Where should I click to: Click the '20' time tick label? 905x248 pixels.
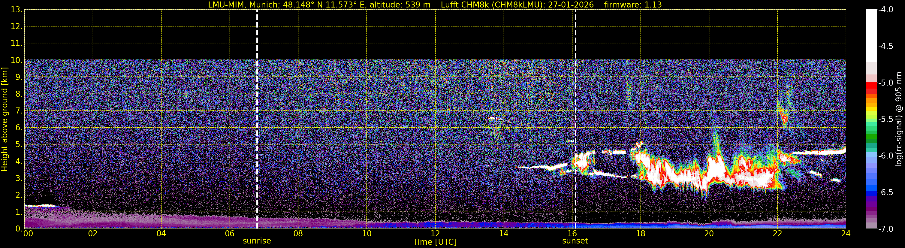[709, 234]
